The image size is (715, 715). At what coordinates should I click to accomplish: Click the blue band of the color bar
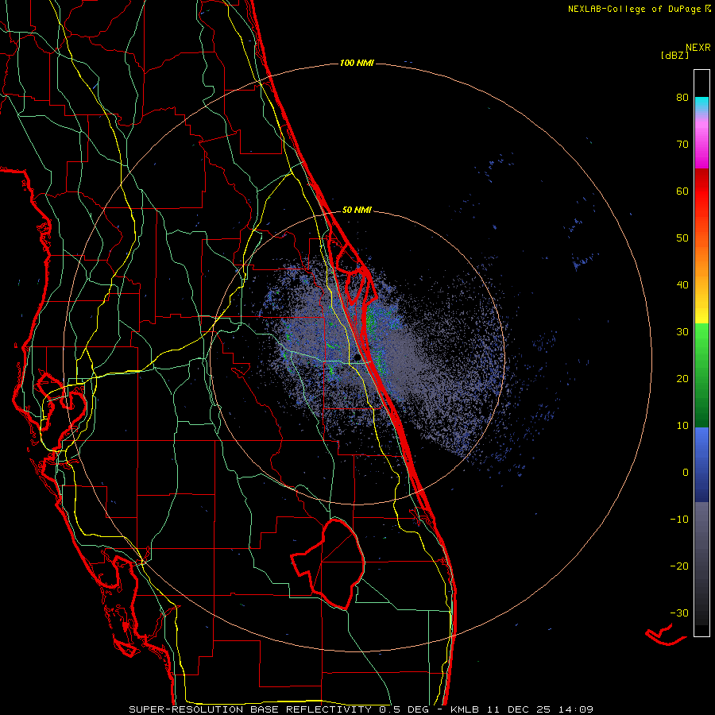point(701,463)
